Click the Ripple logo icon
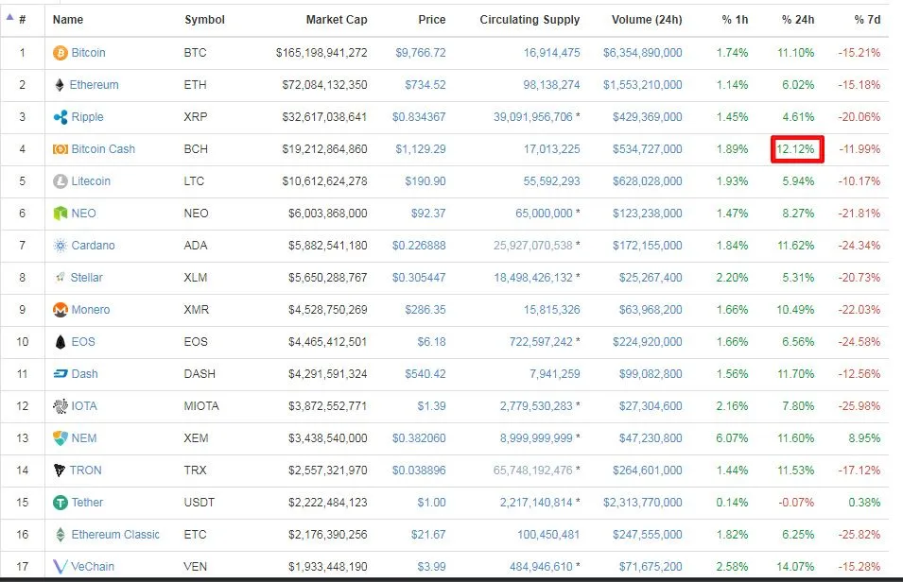The height and width of the screenshot is (582, 903). pyautogui.click(x=60, y=117)
